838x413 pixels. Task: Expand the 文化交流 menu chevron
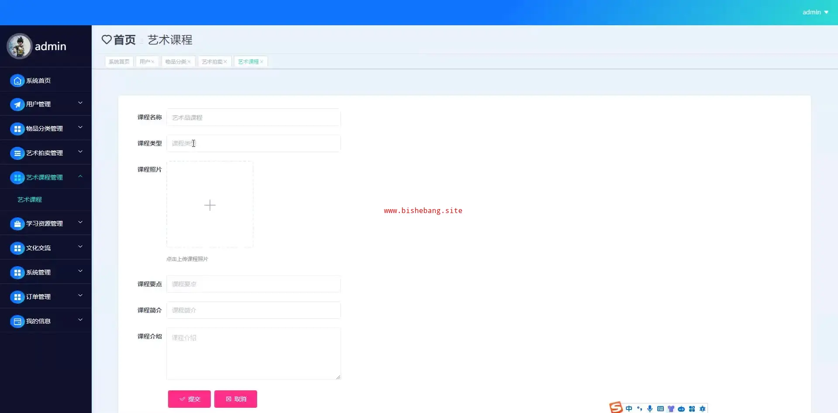80,247
